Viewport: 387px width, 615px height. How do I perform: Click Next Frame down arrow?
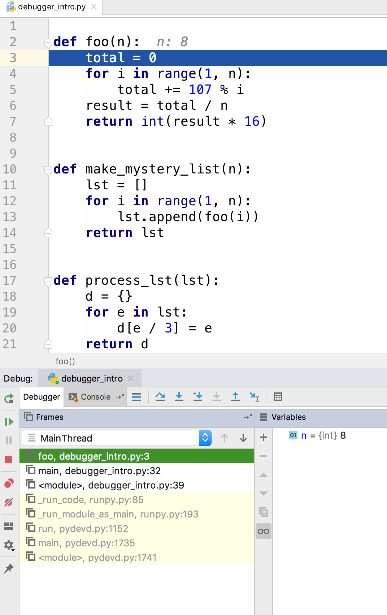click(243, 438)
